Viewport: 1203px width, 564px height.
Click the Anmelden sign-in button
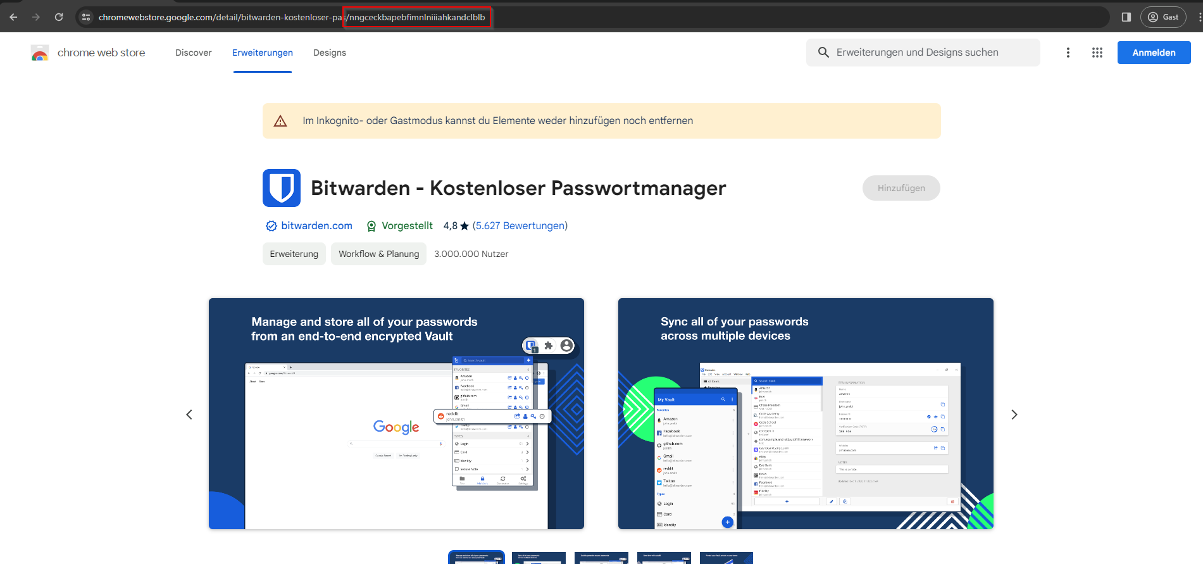point(1154,53)
